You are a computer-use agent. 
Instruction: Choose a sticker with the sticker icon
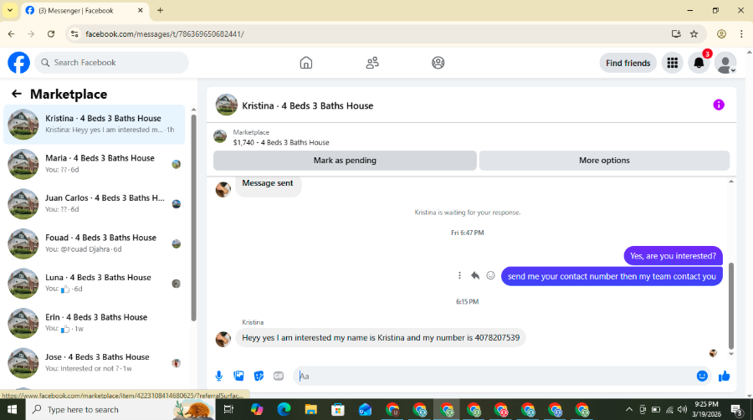pos(259,376)
